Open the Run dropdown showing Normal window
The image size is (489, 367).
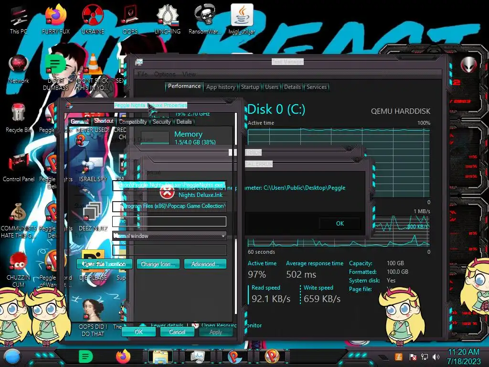point(169,236)
